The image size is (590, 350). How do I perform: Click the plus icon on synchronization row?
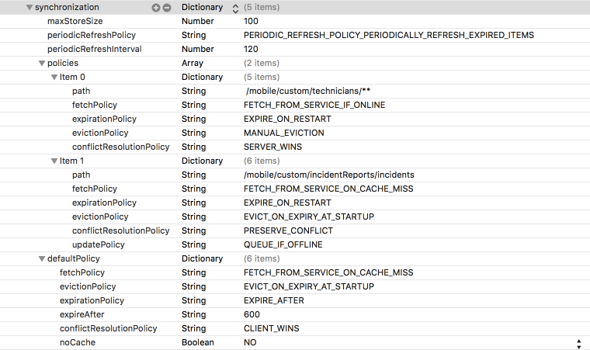tap(155, 7)
